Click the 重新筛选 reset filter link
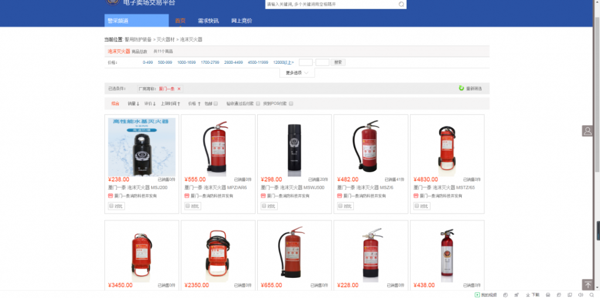 (x=473, y=89)
